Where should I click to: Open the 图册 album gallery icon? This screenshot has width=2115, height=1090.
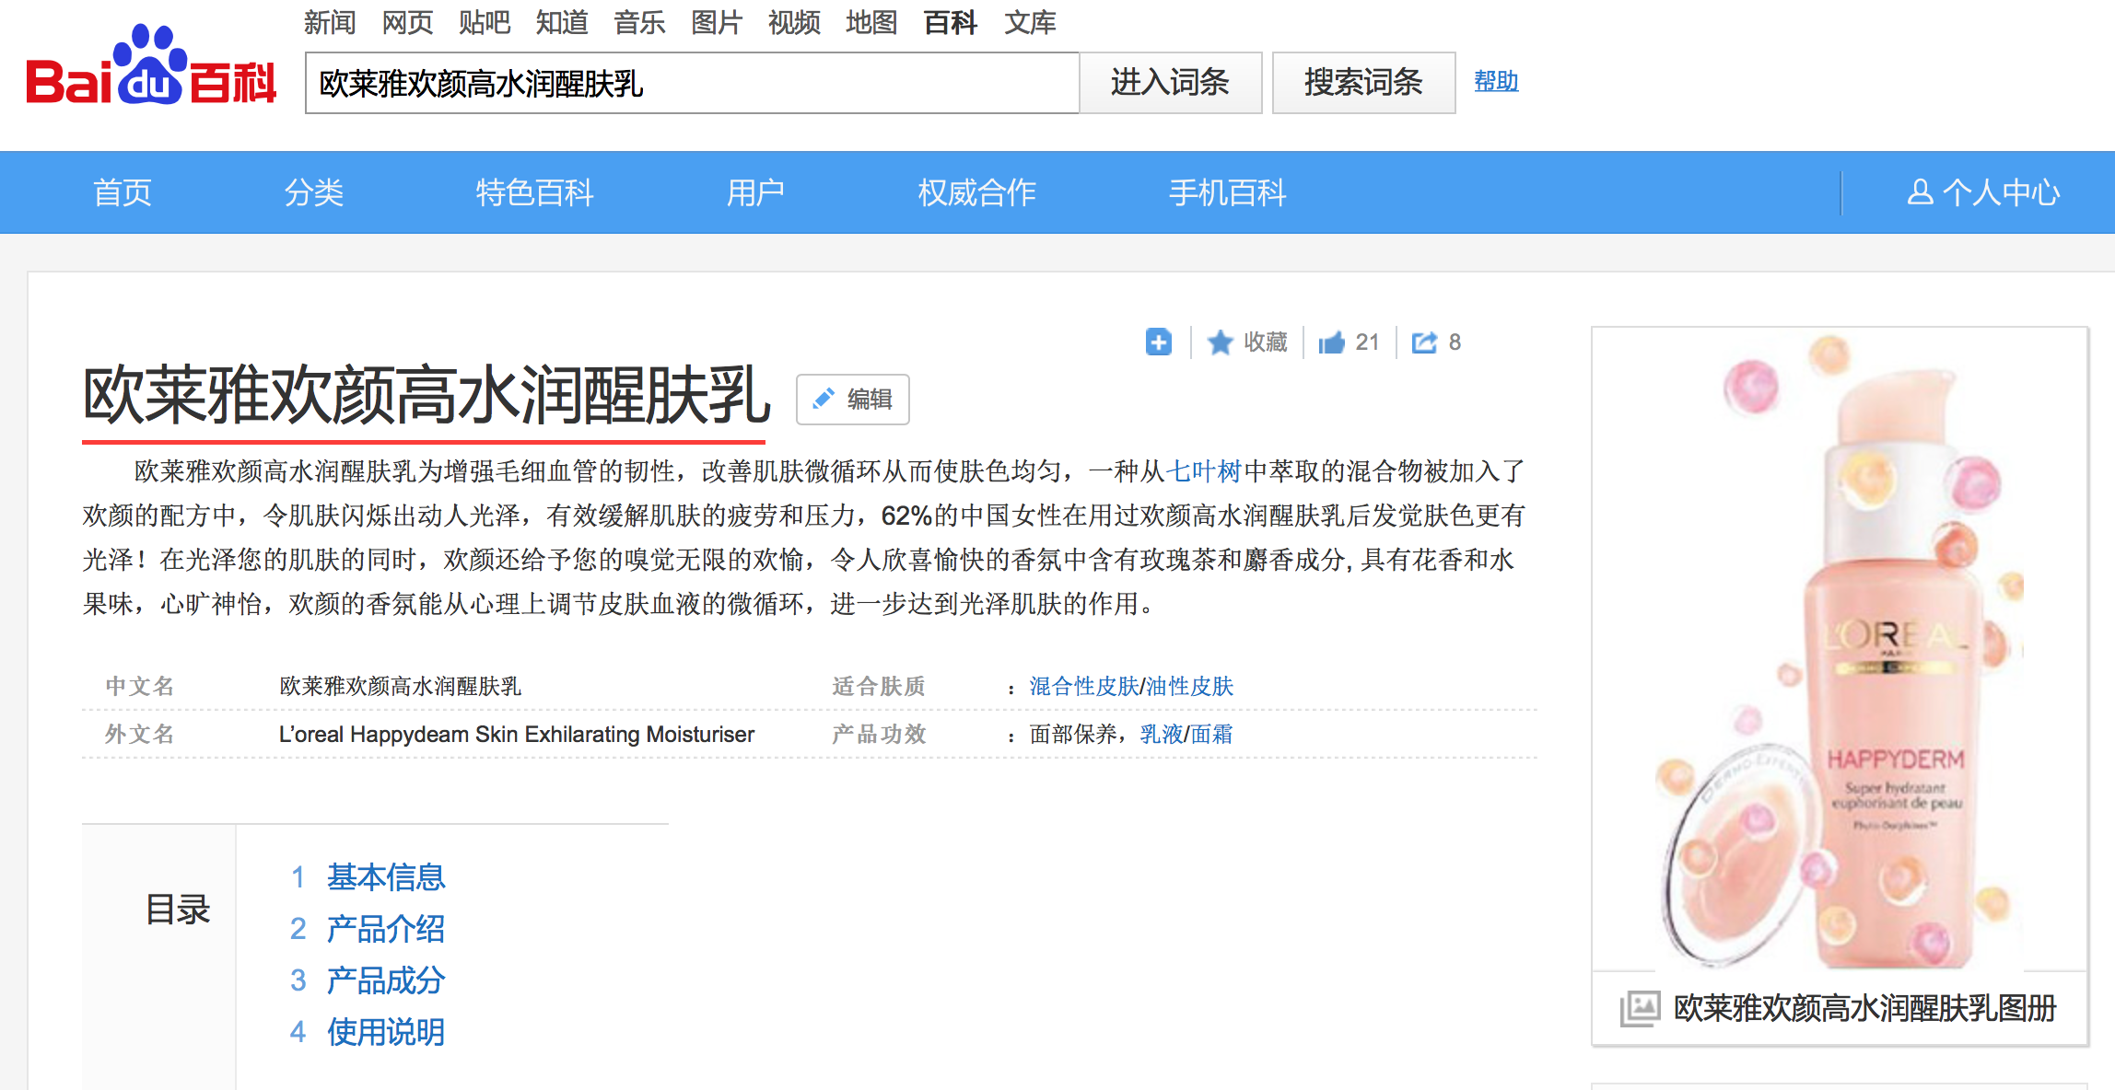pyautogui.click(x=1641, y=1009)
